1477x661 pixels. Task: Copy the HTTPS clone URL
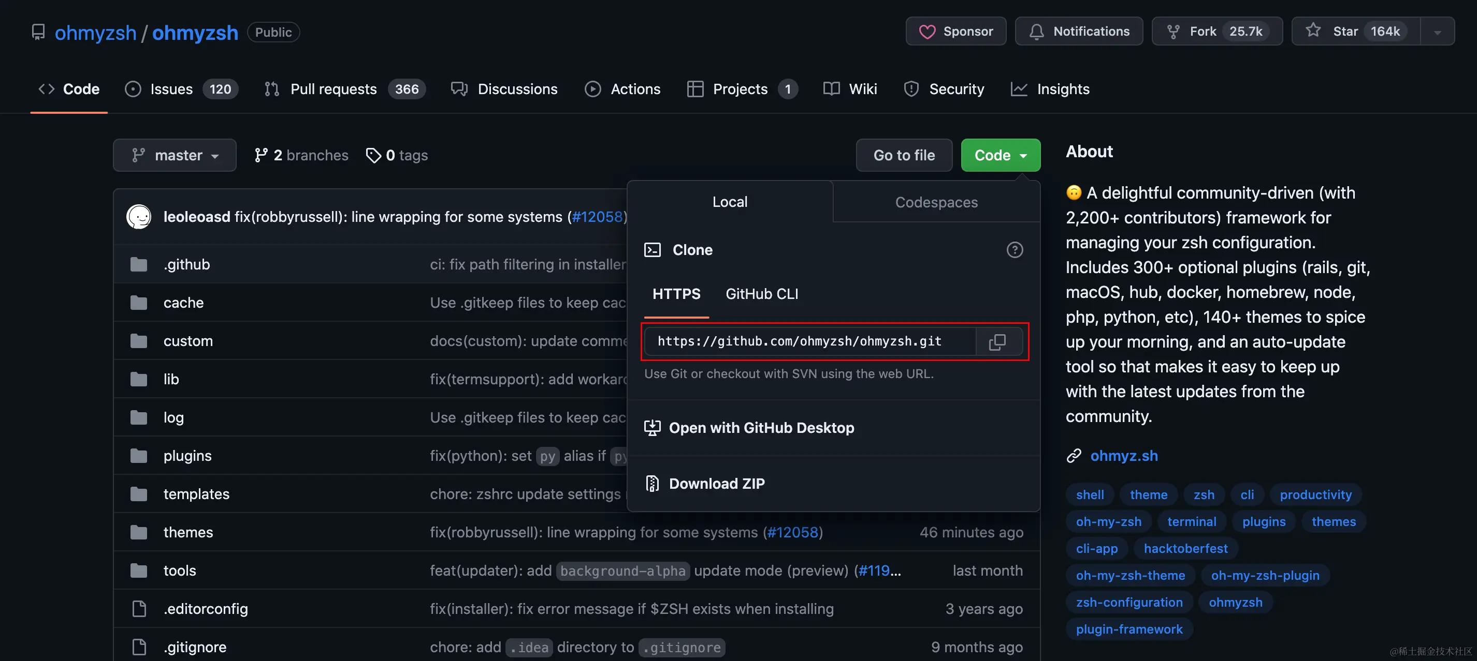pos(997,341)
